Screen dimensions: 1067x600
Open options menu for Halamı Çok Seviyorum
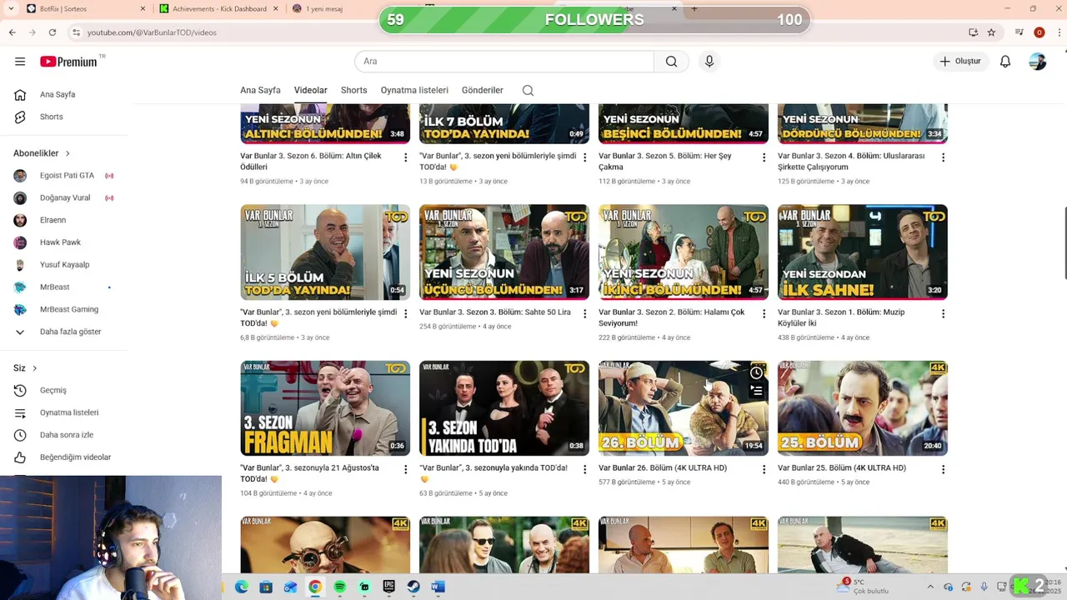[x=764, y=313]
